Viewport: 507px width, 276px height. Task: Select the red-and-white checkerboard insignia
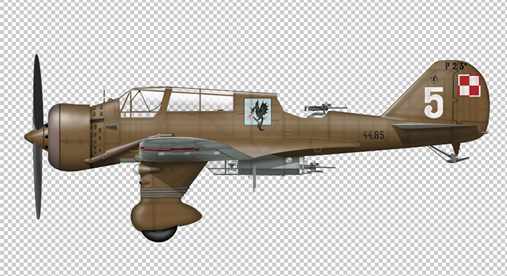coord(469,85)
